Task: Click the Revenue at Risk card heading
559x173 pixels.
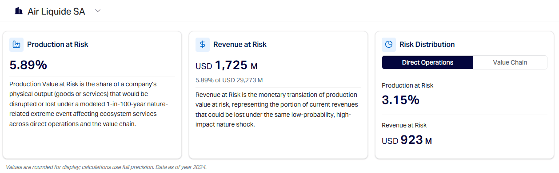Action: coord(240,44)
